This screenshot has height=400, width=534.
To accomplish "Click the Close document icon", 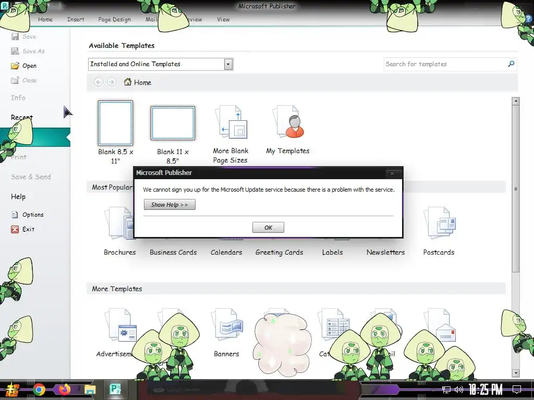I will (x=15, y=80).
